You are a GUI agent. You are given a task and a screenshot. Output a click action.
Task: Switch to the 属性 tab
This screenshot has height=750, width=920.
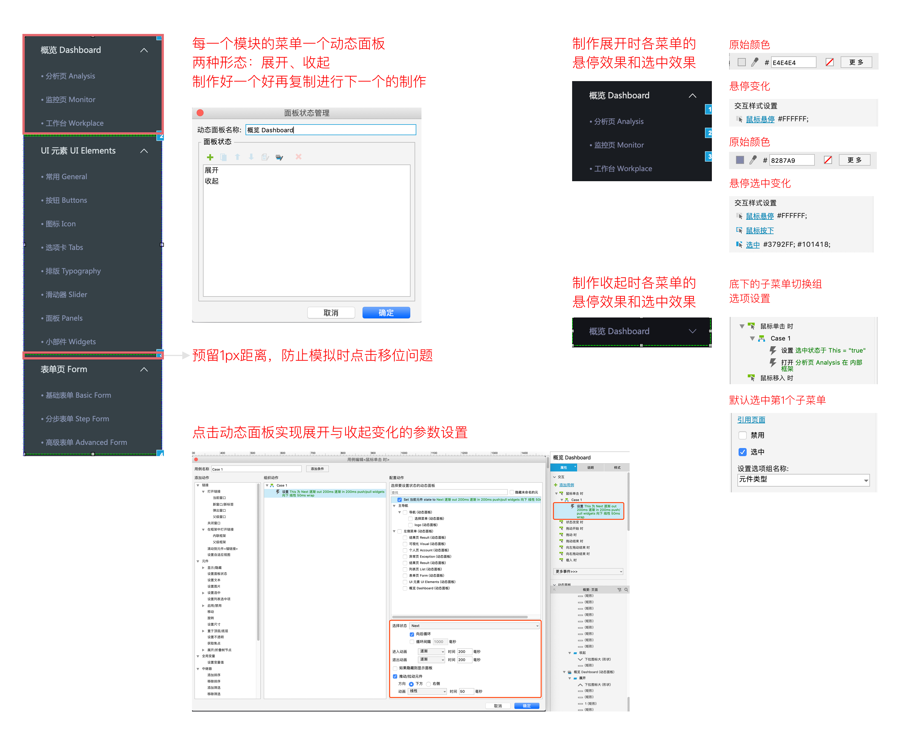564,468
